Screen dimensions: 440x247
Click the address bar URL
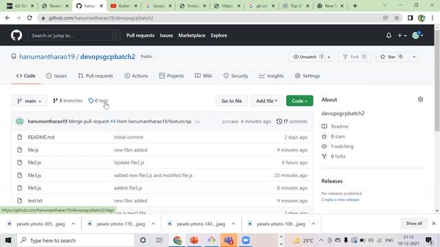pyautogui.click(x=101, y=18)
